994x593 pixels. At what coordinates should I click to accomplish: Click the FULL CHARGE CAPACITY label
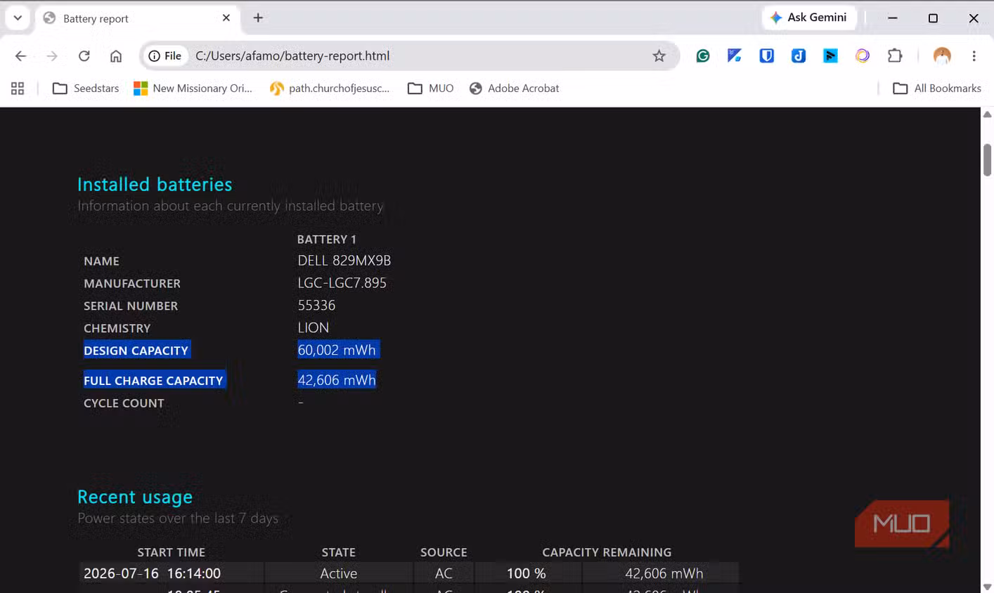click(x=153, y=380)
